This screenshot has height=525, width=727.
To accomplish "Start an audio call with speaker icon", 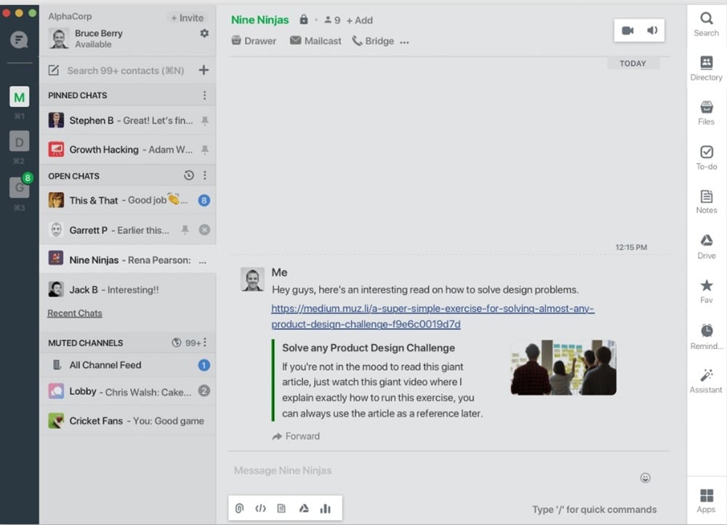I will (652, 31).
